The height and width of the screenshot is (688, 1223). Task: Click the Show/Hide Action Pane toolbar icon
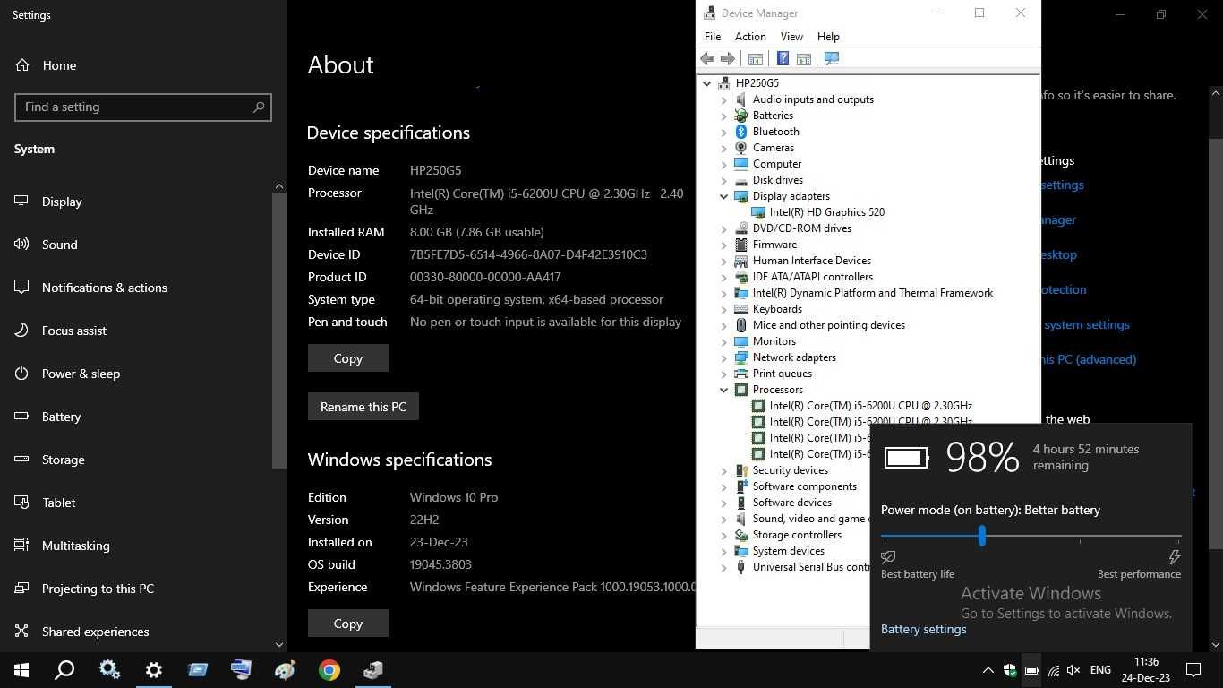click(804, 58)
